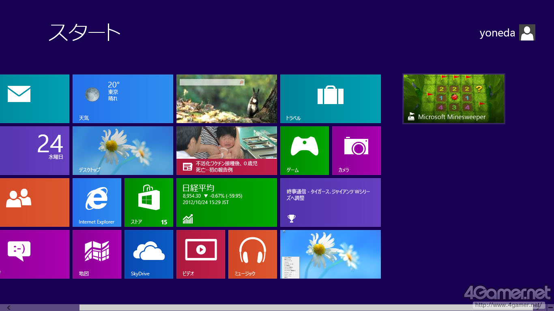This screenshot has height=311, width=554.
Task: Open the Messaging tile with smiley bubble
Action: [34, 254]
